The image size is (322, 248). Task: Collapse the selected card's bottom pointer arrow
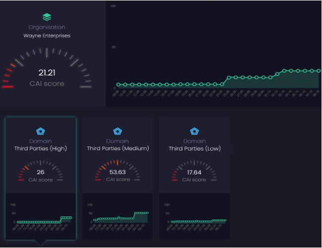click(x=41, y=242)
